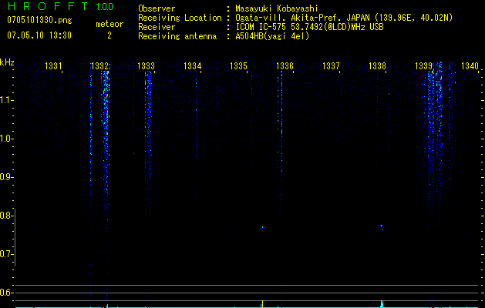485x308 pixels.
Task: Click the yellow power spike below 1338
Action: (x=382, y=303)
